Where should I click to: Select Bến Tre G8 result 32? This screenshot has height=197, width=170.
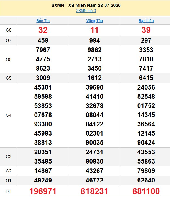[x=43, y=30]
